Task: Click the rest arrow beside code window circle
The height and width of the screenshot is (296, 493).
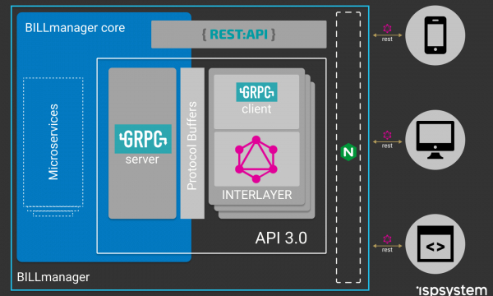Action: click(387, 246)
